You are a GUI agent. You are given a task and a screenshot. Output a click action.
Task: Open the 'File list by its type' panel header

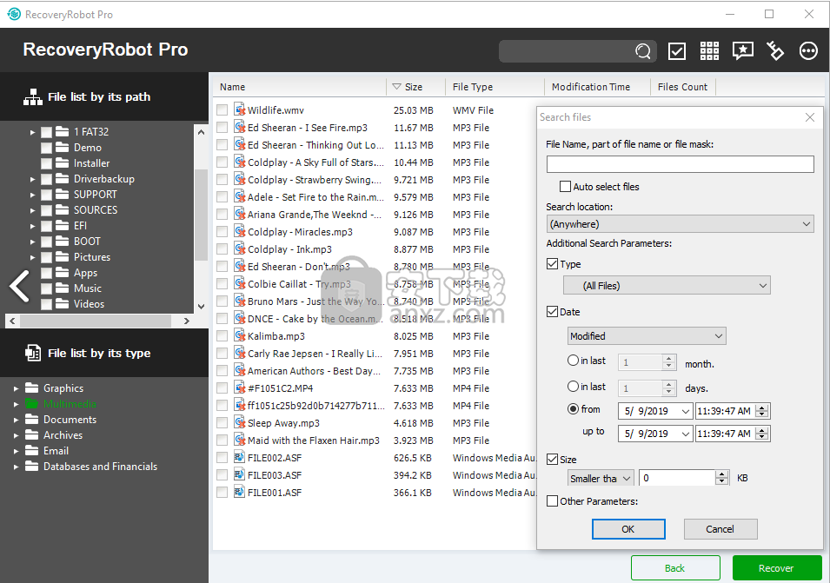104,353
